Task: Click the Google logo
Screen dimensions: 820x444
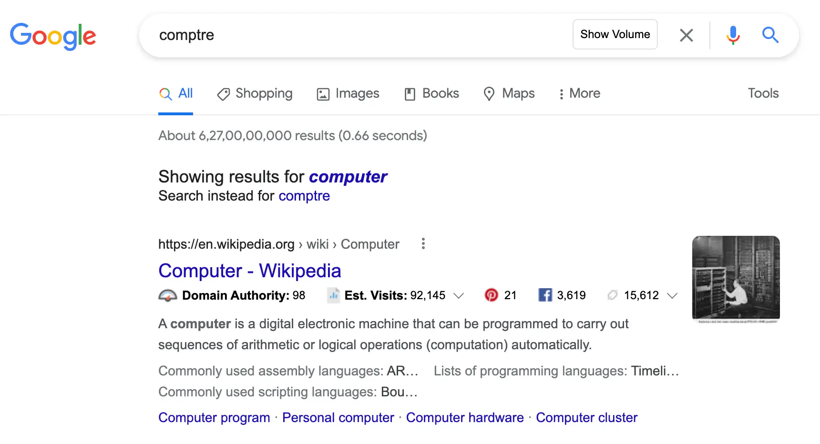Action: click(x=53, y=36)
